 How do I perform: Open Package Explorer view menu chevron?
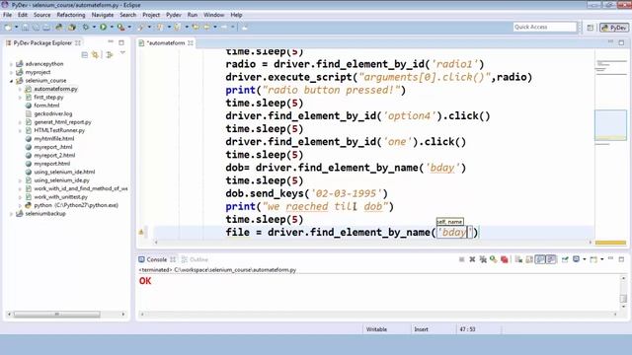[122, 53]
